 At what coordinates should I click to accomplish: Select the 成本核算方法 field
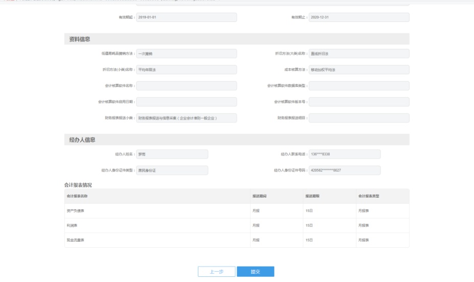click(359, 70)
